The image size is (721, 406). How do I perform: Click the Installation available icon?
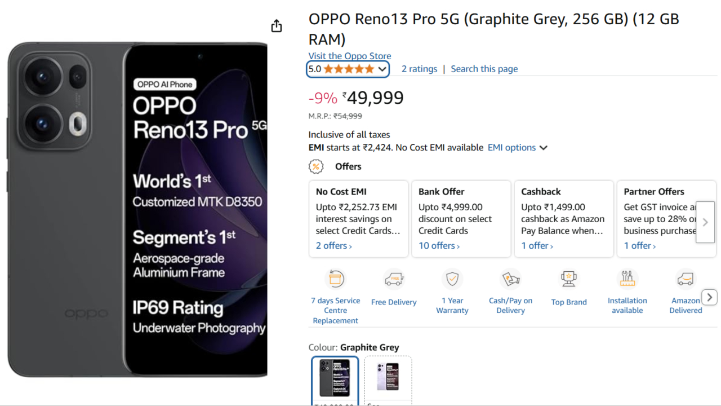point(627,279)
